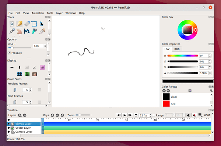Play the animation
The height and width of the screenshot is (146, 221).
(x=124, y=115)
